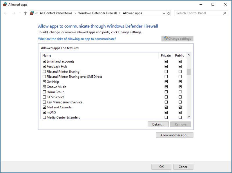Click the shield Change settings button

point(177,39)
